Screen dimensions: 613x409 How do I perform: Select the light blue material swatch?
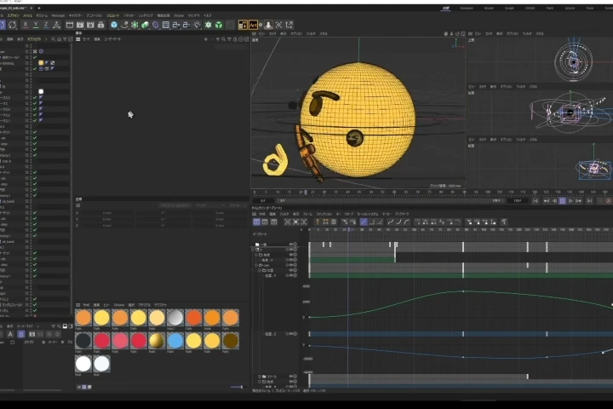(175, 341)
